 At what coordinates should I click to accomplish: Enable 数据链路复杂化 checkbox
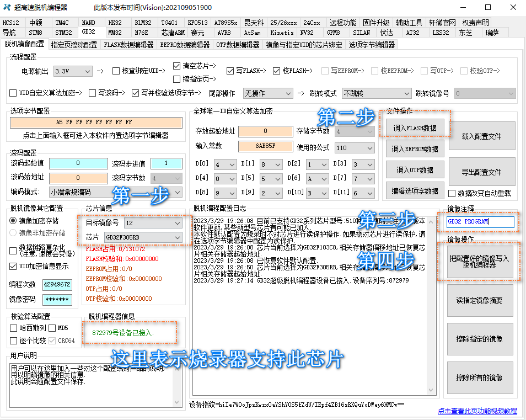[13, 251]
